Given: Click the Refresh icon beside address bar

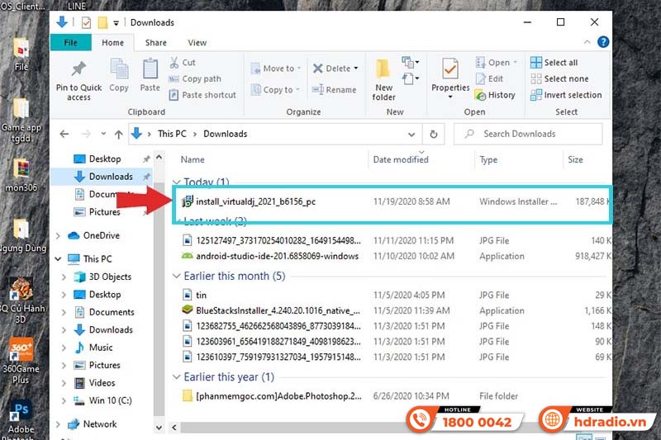Looking at the screenshot, I should click(x=434, y=134).
